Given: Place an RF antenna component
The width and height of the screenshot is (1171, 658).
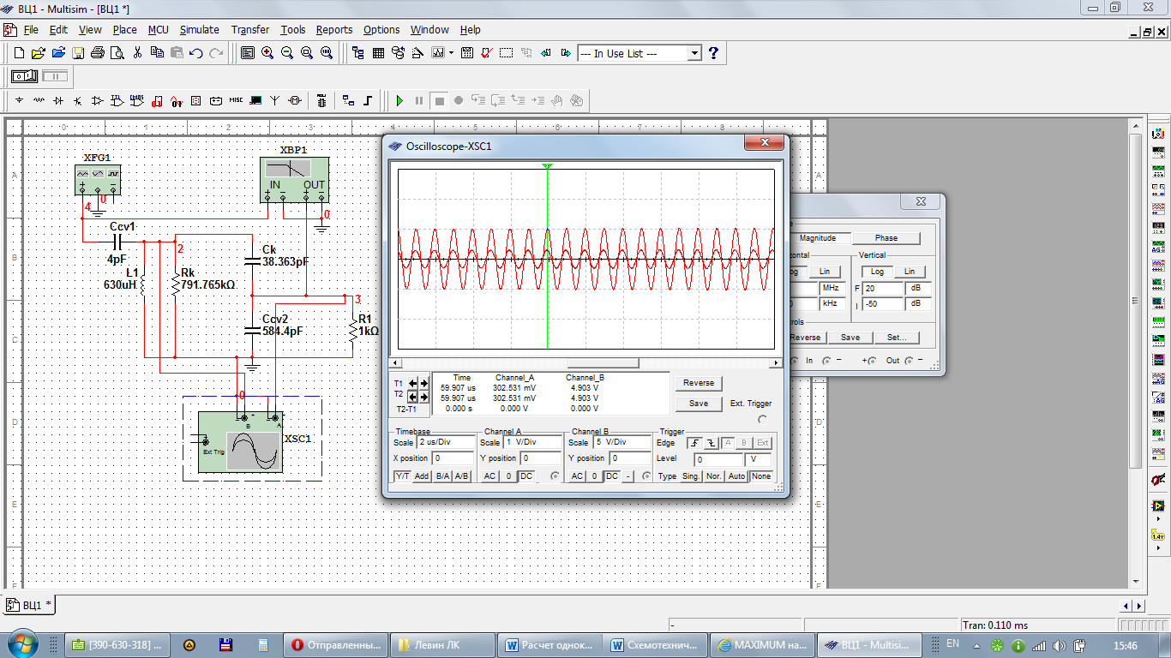Looking at the screenshot, I should pos(275,101).
